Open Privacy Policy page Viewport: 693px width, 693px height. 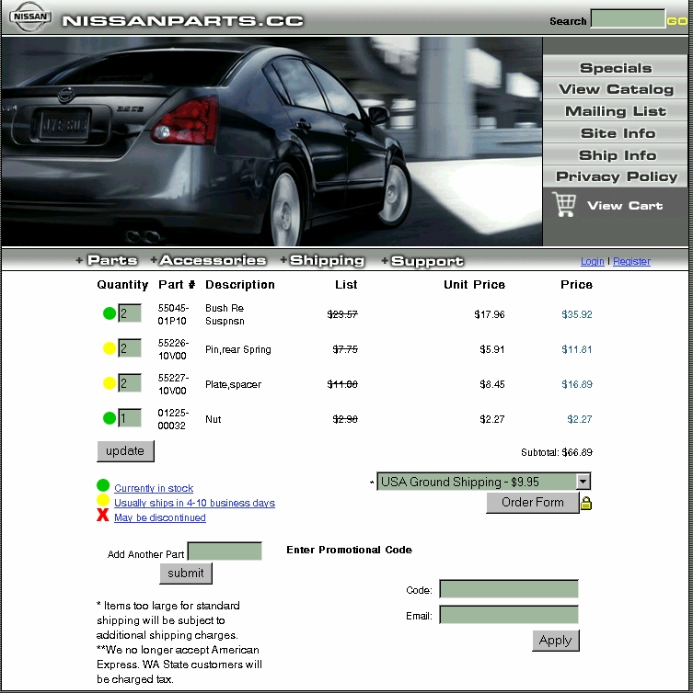[615, 176]
